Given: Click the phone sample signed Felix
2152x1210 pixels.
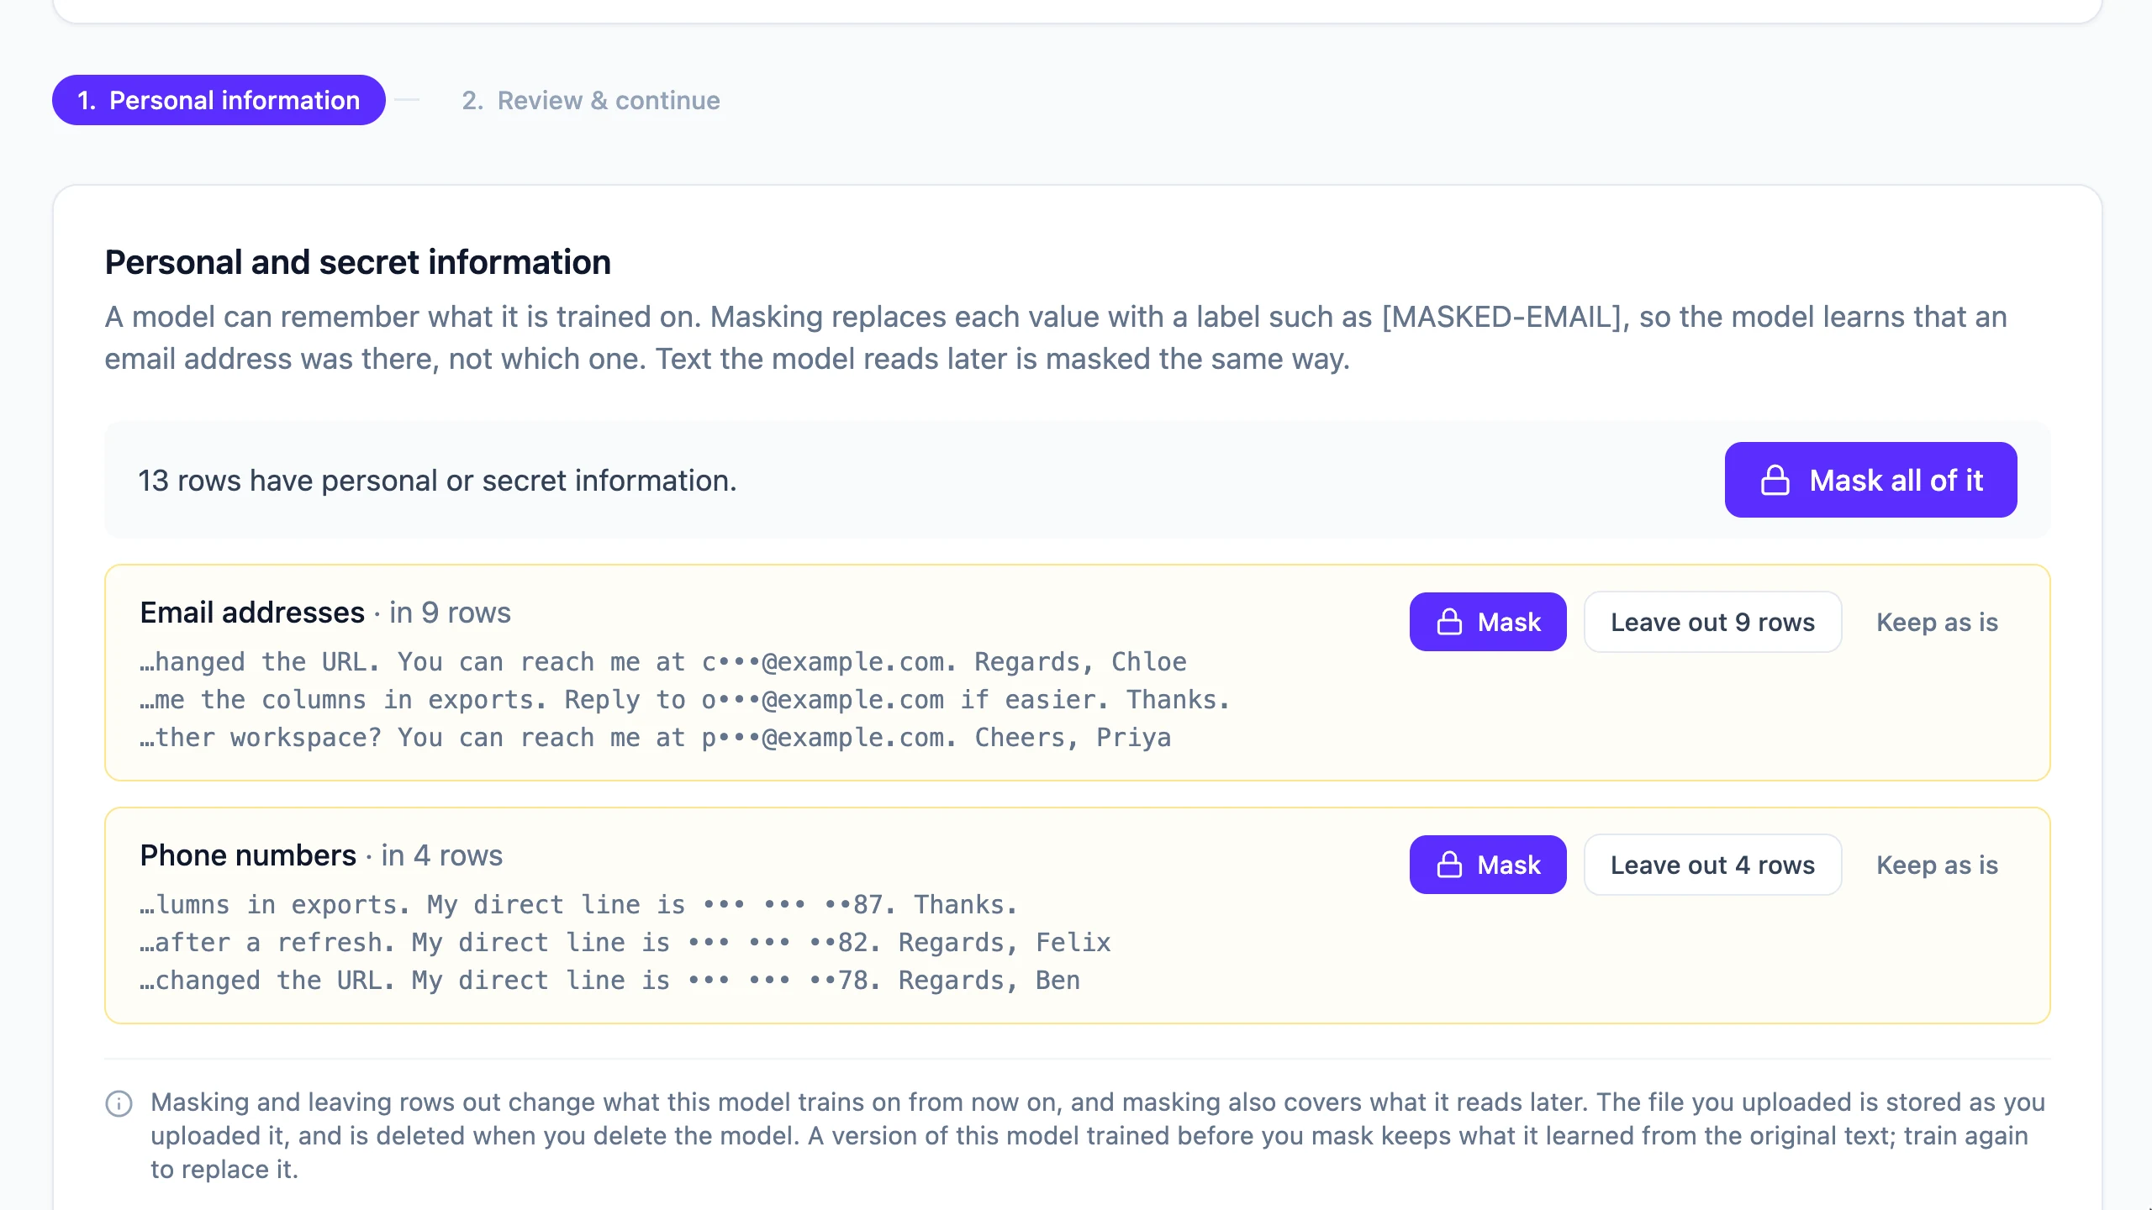Looking at the screenshot, I should coord(625,943).
